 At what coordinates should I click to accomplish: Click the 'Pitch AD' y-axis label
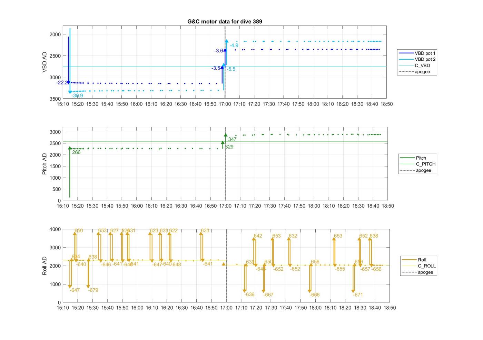click(45, 164)
